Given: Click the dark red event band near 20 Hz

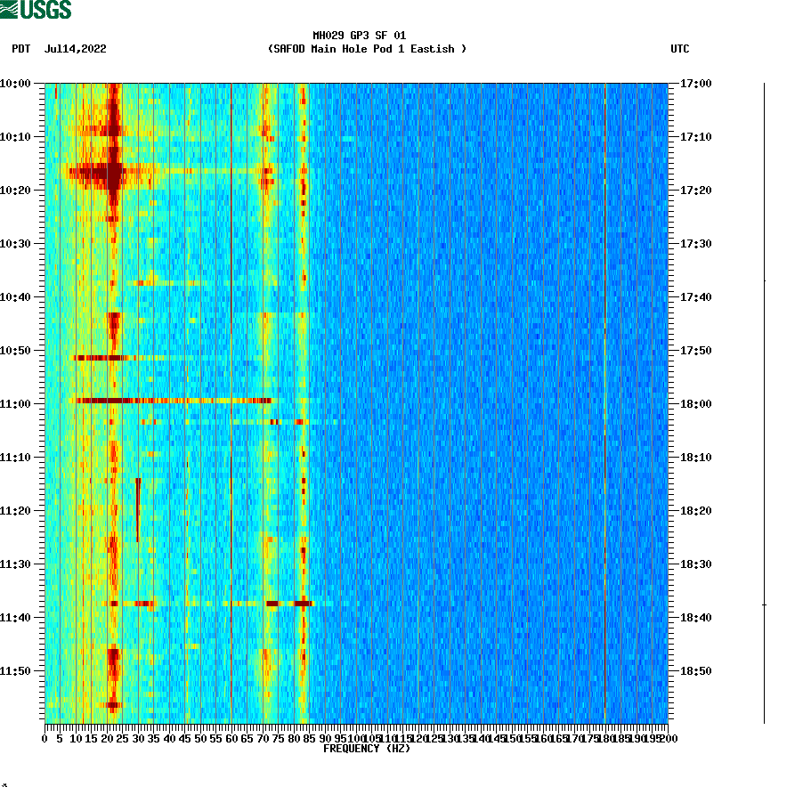Looking at the screenshot, I should (x=113, y=174).
